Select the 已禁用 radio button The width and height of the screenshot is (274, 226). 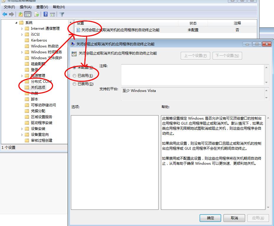(x=75, y=84)
